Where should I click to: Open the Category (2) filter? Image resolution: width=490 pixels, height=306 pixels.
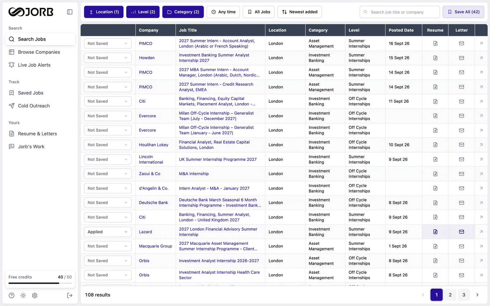(183, 12)
